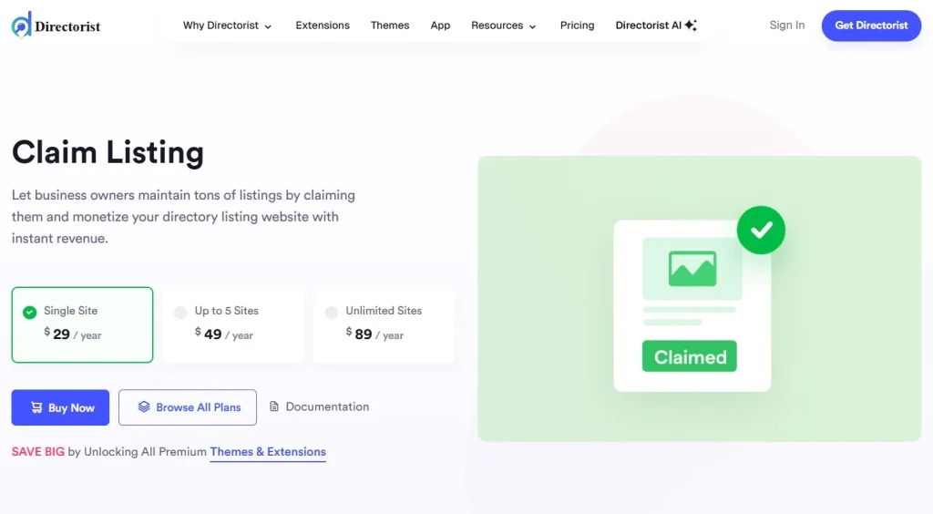Open the Extensions menu item
This screenshot has width=933, height=514.
point(323,26)
